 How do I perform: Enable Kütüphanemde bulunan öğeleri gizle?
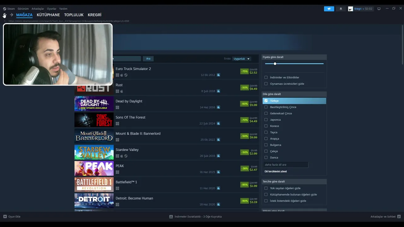point(266,195)
